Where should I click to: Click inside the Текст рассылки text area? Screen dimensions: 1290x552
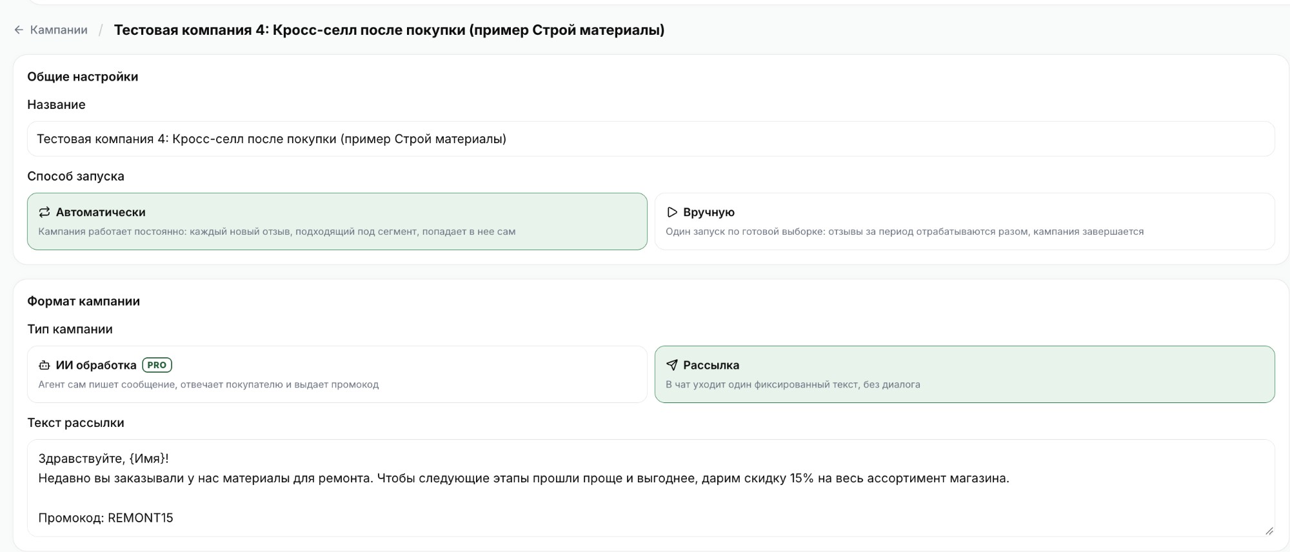651,488
